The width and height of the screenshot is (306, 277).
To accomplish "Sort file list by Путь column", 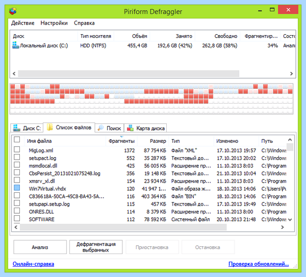I will 273,141.
